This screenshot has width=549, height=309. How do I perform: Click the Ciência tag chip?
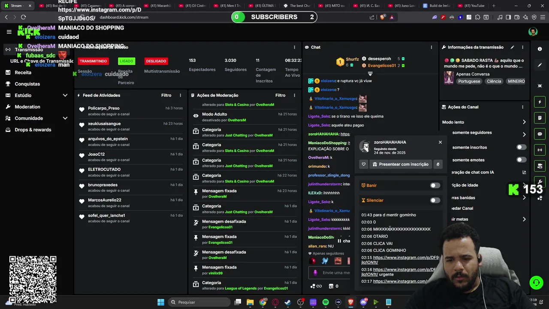click(494, 81)
